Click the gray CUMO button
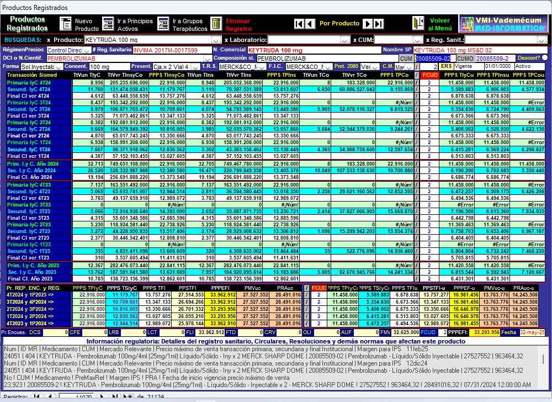This screenshot has width=552, height=402. tap(465, 59)
